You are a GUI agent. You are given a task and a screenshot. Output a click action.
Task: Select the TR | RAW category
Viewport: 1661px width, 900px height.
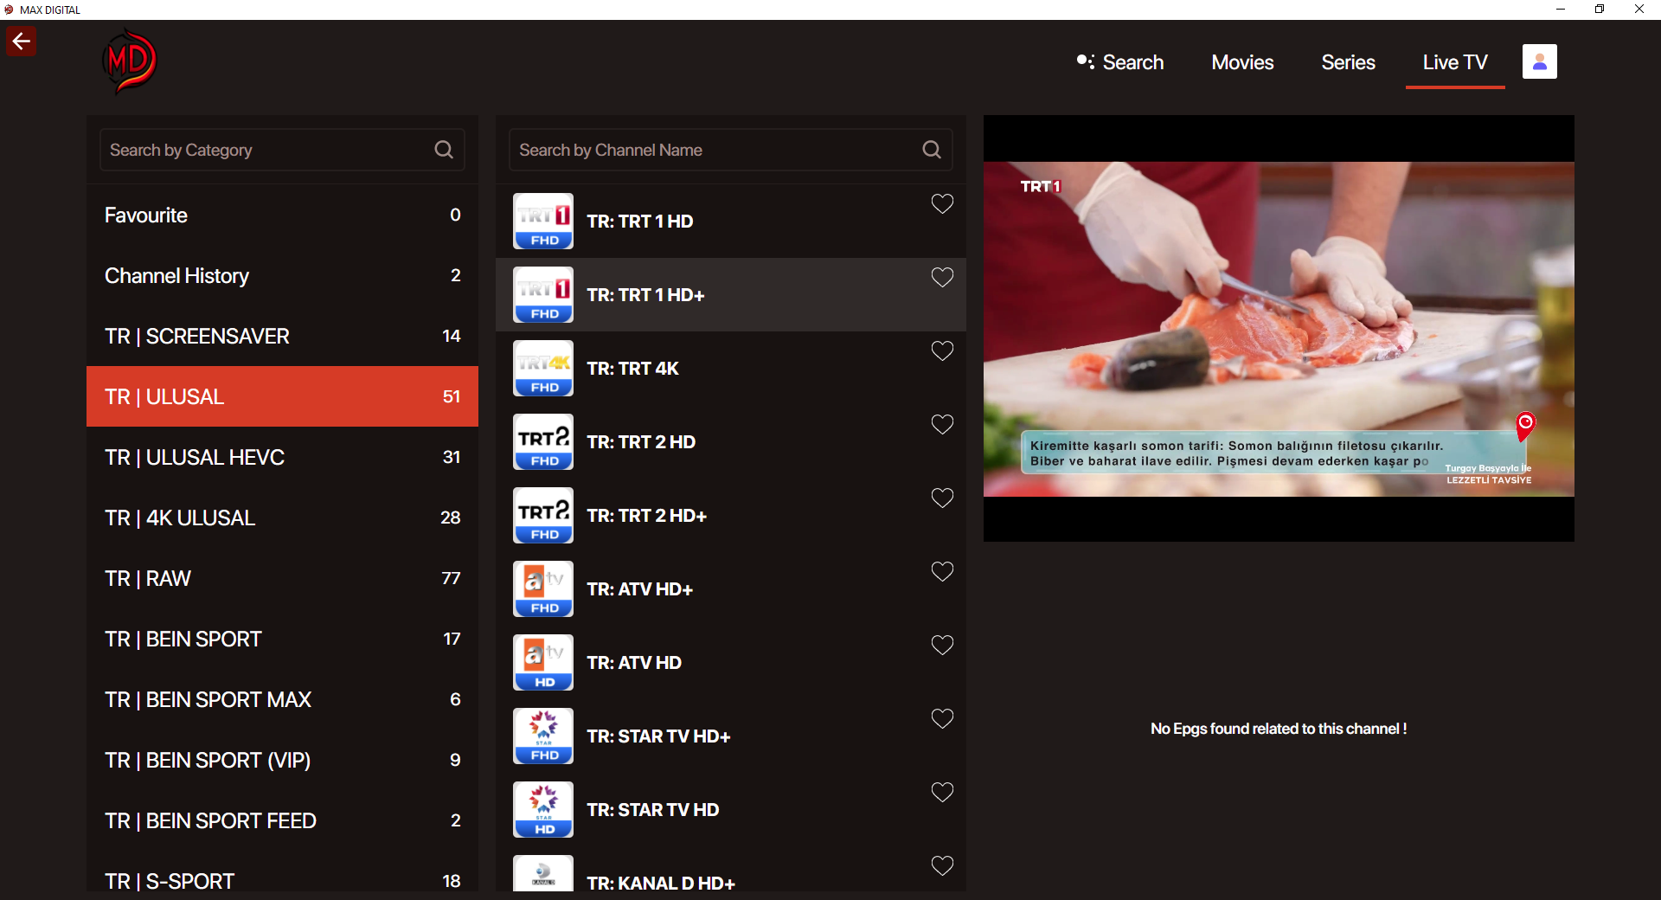coord(282,578)
